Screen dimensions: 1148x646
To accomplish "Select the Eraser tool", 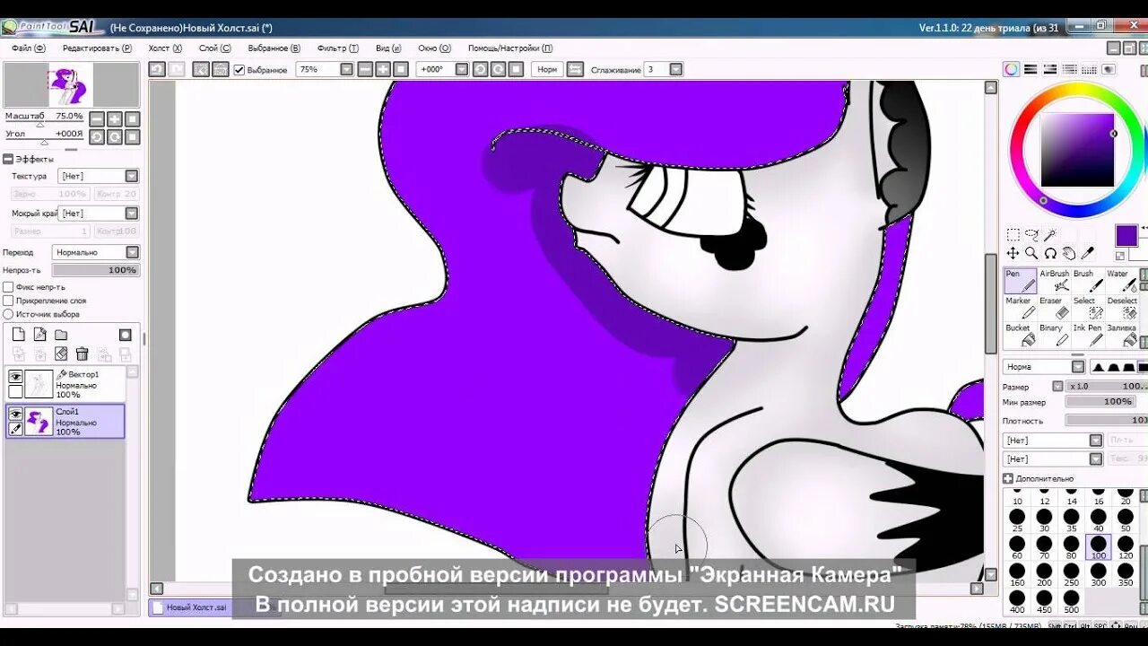I will click(1054, 308).
